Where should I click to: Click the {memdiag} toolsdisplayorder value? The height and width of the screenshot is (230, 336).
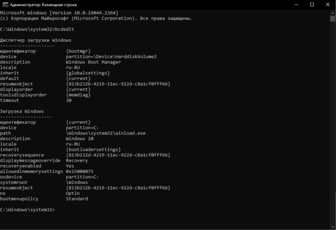[78, 95]
